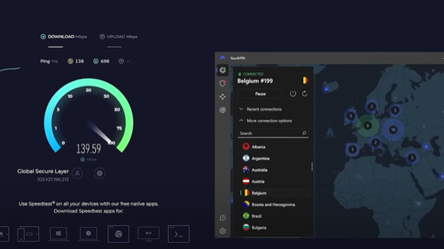The width and height of the screenshot is (444, 249).
Task: Click the country Search field
Action: tap(273, 133)
